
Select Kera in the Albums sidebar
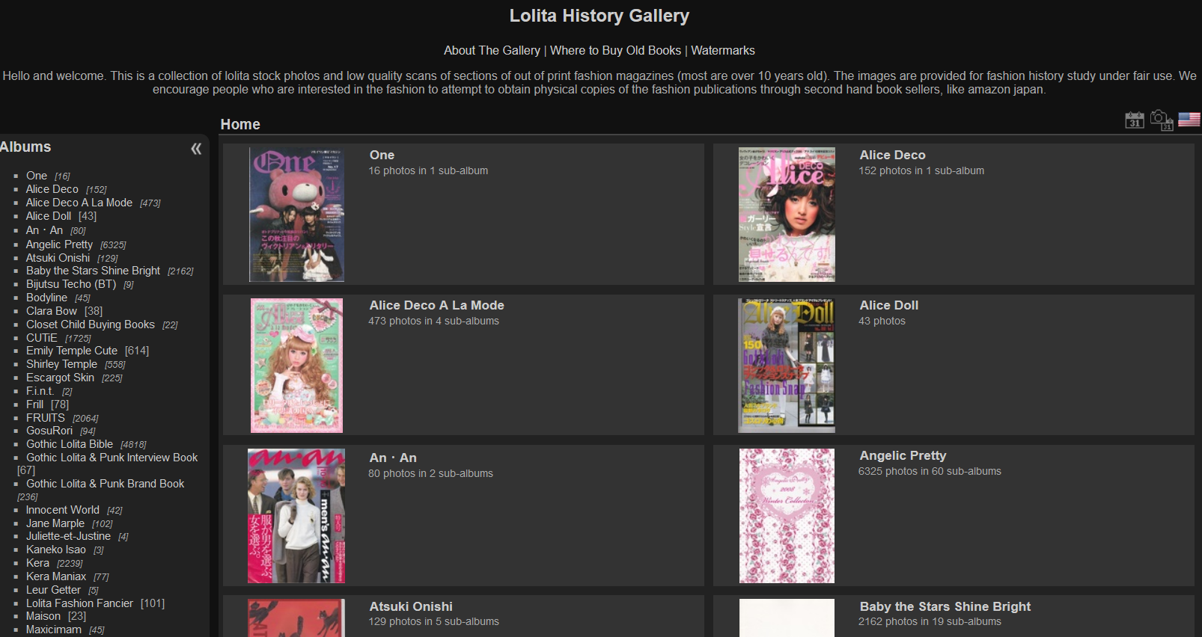point(37,563)
